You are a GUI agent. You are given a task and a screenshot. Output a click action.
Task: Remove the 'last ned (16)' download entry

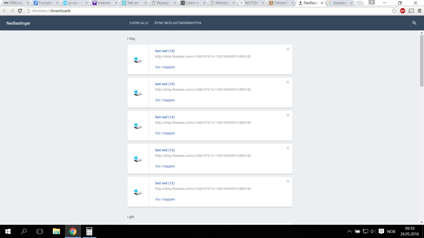coord(288,49)
